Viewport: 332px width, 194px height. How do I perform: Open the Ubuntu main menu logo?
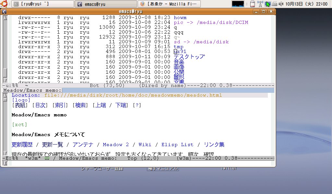tap(4, 4)
